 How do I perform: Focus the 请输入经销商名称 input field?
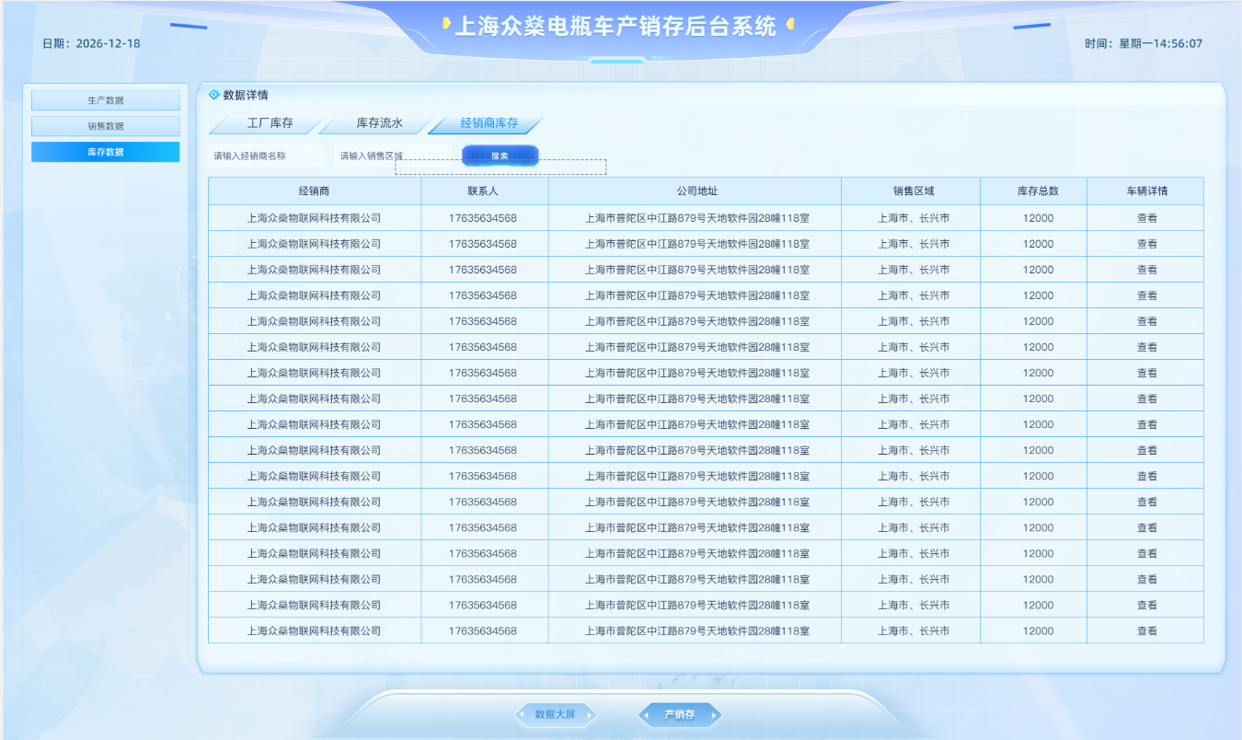[267, 156]
